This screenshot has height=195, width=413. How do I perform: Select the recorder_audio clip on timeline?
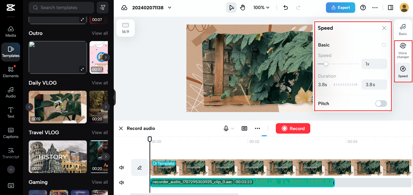click(242, 182)
